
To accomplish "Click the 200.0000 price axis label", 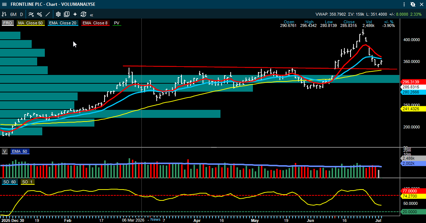I will tap(411, 127).
